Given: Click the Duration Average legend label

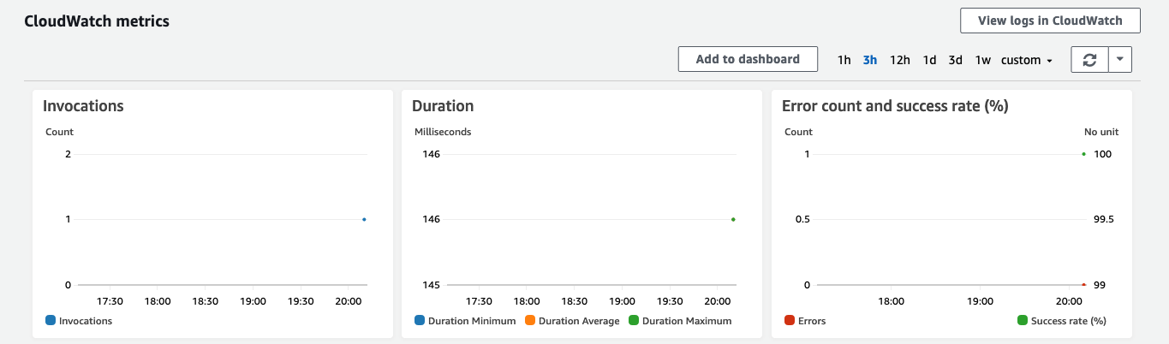Looking at the screenshot, I should click(x=579, y=321).
